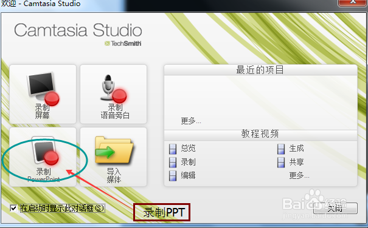Click film icon beside 总览

173,149
